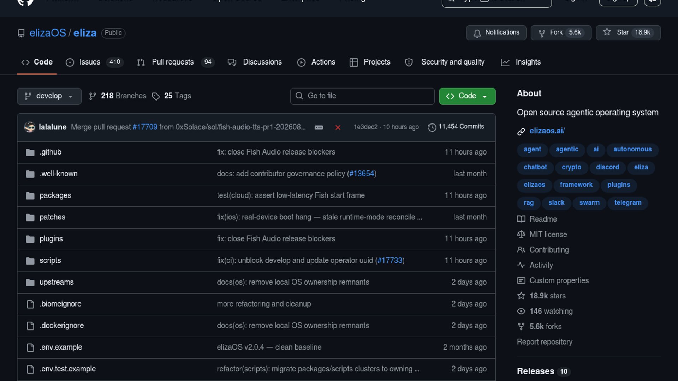Open commit 'elizaOS v2.0.4 — clean baseline'
The width and height of the screenshot is (678, 381).
(269, 347)
